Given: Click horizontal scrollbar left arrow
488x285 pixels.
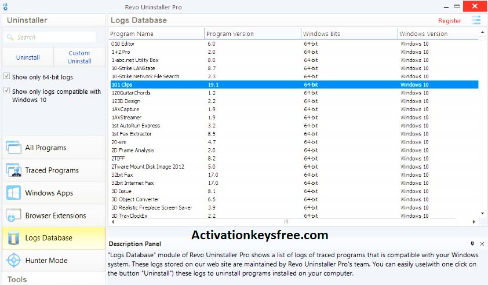Looking at the screenshot, I should [112, 222].
